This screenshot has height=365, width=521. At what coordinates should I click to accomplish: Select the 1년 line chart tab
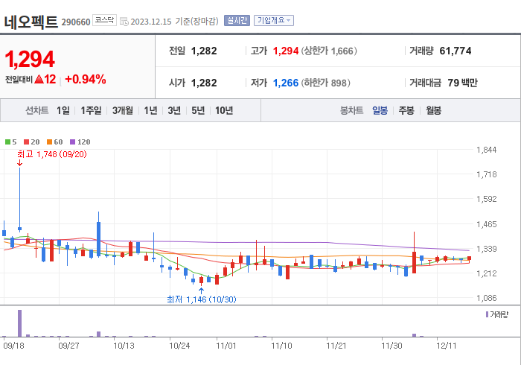(x=150, y=110)
